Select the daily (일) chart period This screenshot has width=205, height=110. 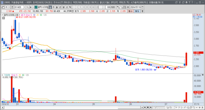[50, 7]
